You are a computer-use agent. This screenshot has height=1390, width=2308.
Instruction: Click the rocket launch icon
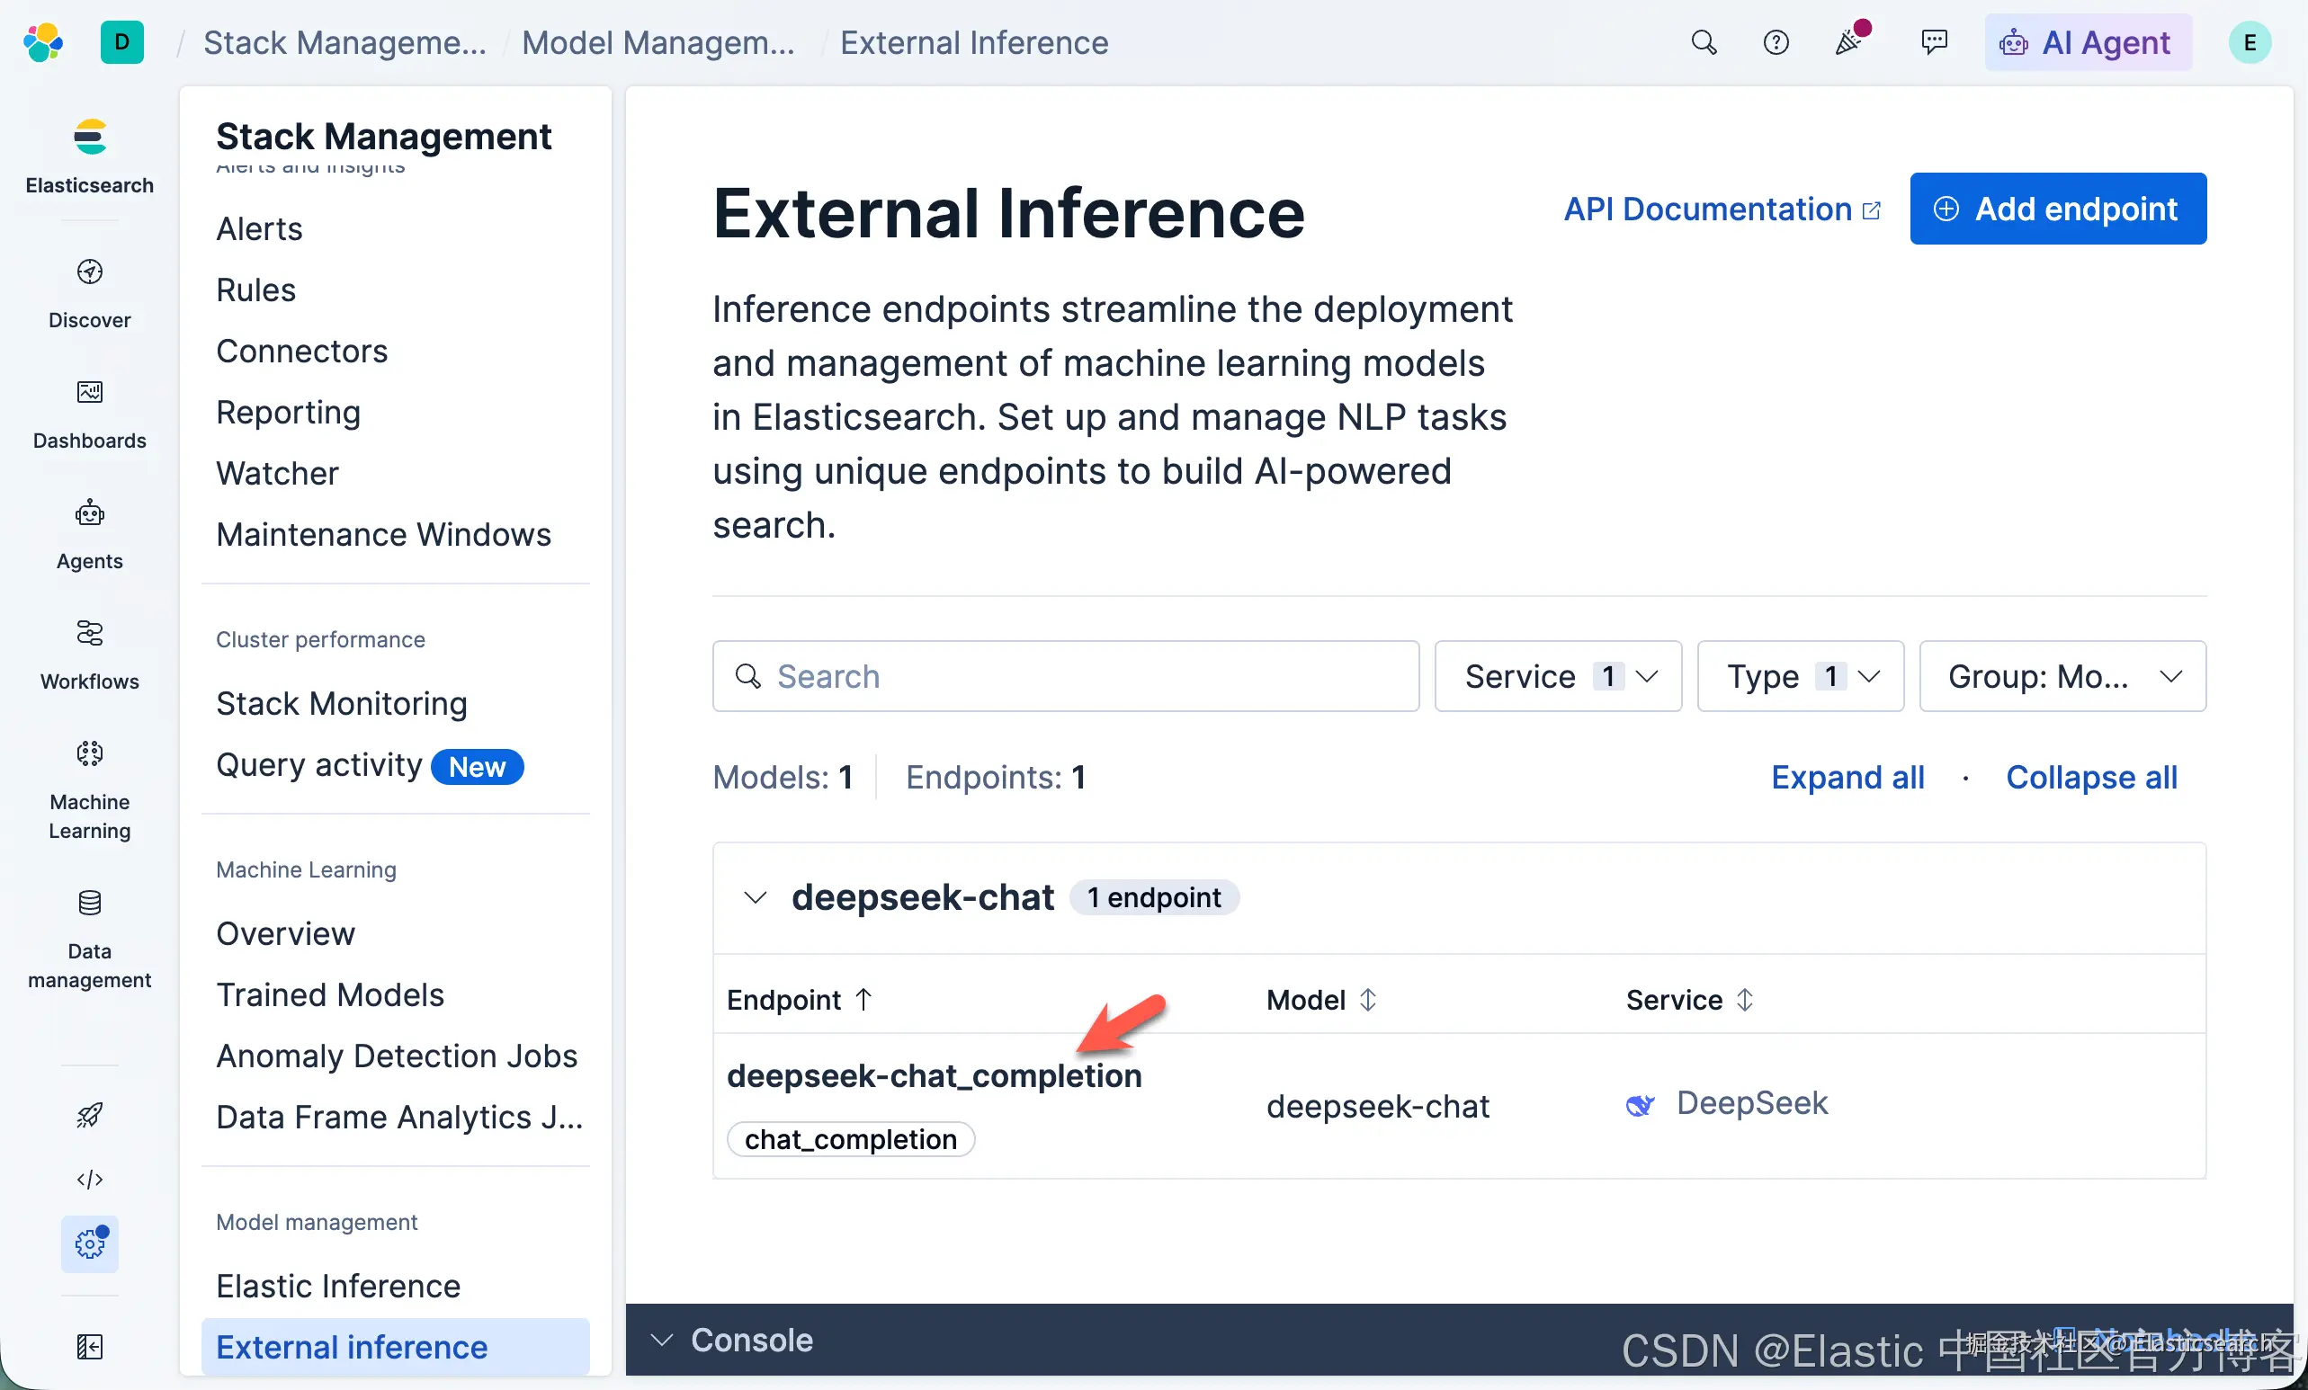click(90, 1115)
